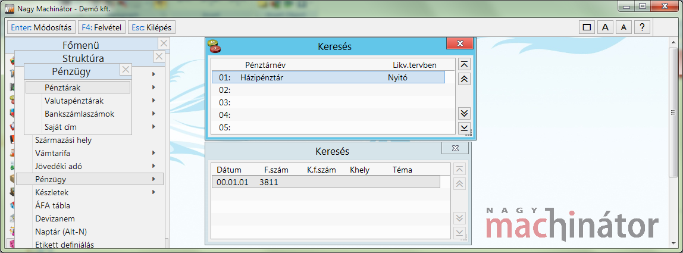Click the Enter: Módosítás button
683x253 pixels.
(42, 27)
